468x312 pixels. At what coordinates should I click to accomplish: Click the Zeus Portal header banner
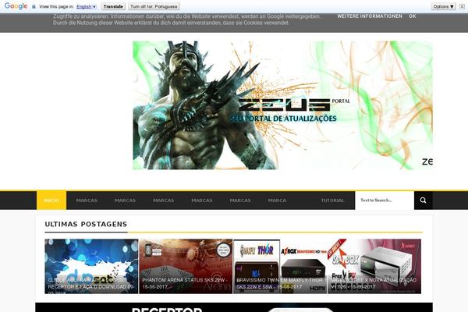(x=282, y=105)
